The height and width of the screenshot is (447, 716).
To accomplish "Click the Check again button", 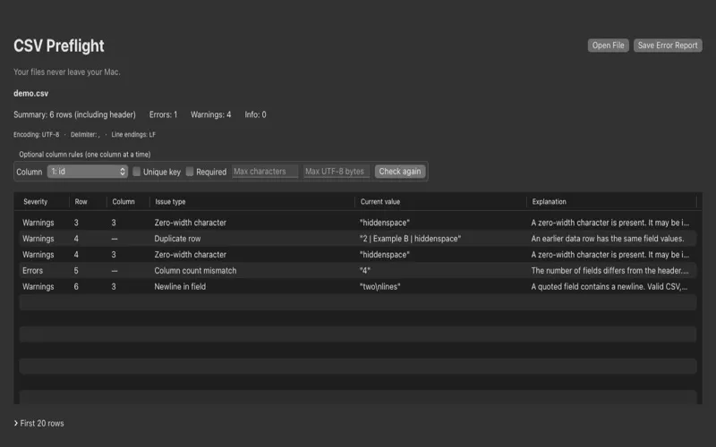I will (399, 172).
